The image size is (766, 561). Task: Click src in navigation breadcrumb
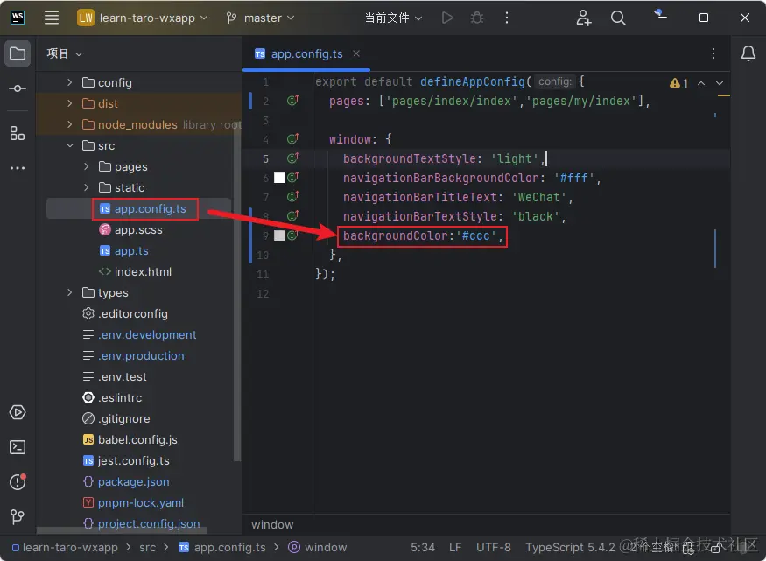click(x=148, y=547)
